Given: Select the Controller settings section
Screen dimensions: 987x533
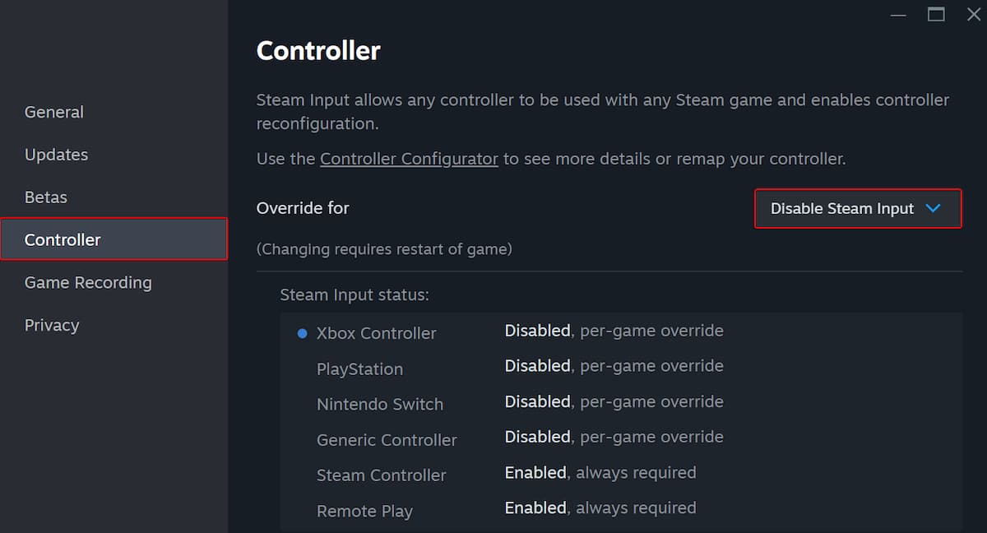Looking at the screenshot, I should pos(63,239).
